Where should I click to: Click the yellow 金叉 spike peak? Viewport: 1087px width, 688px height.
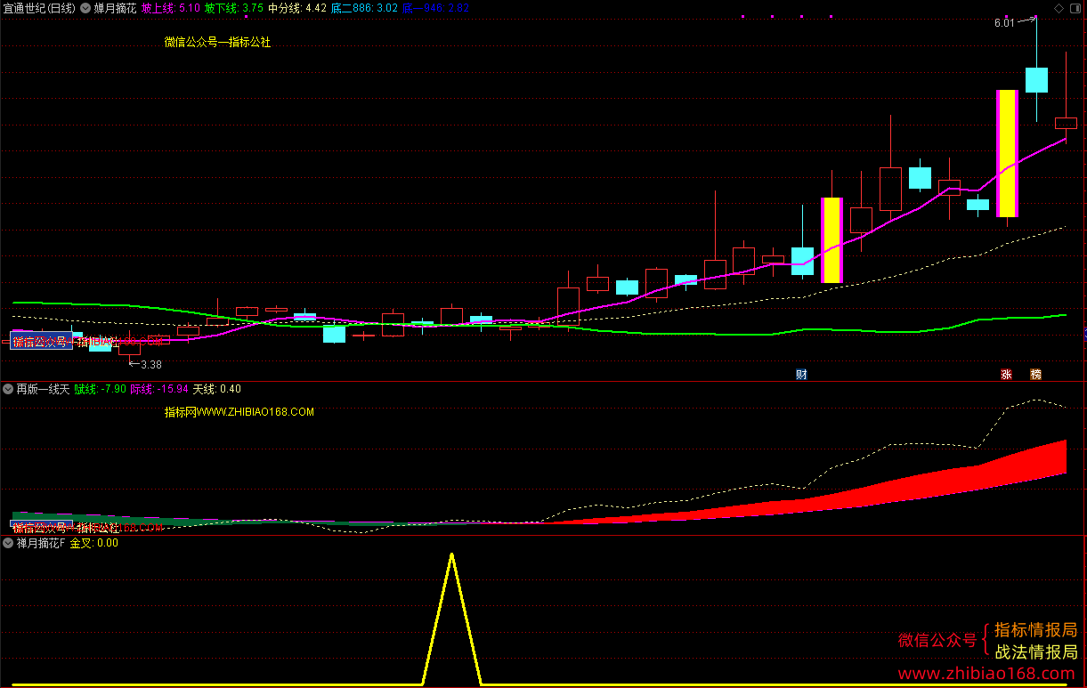tap(451, 556)
